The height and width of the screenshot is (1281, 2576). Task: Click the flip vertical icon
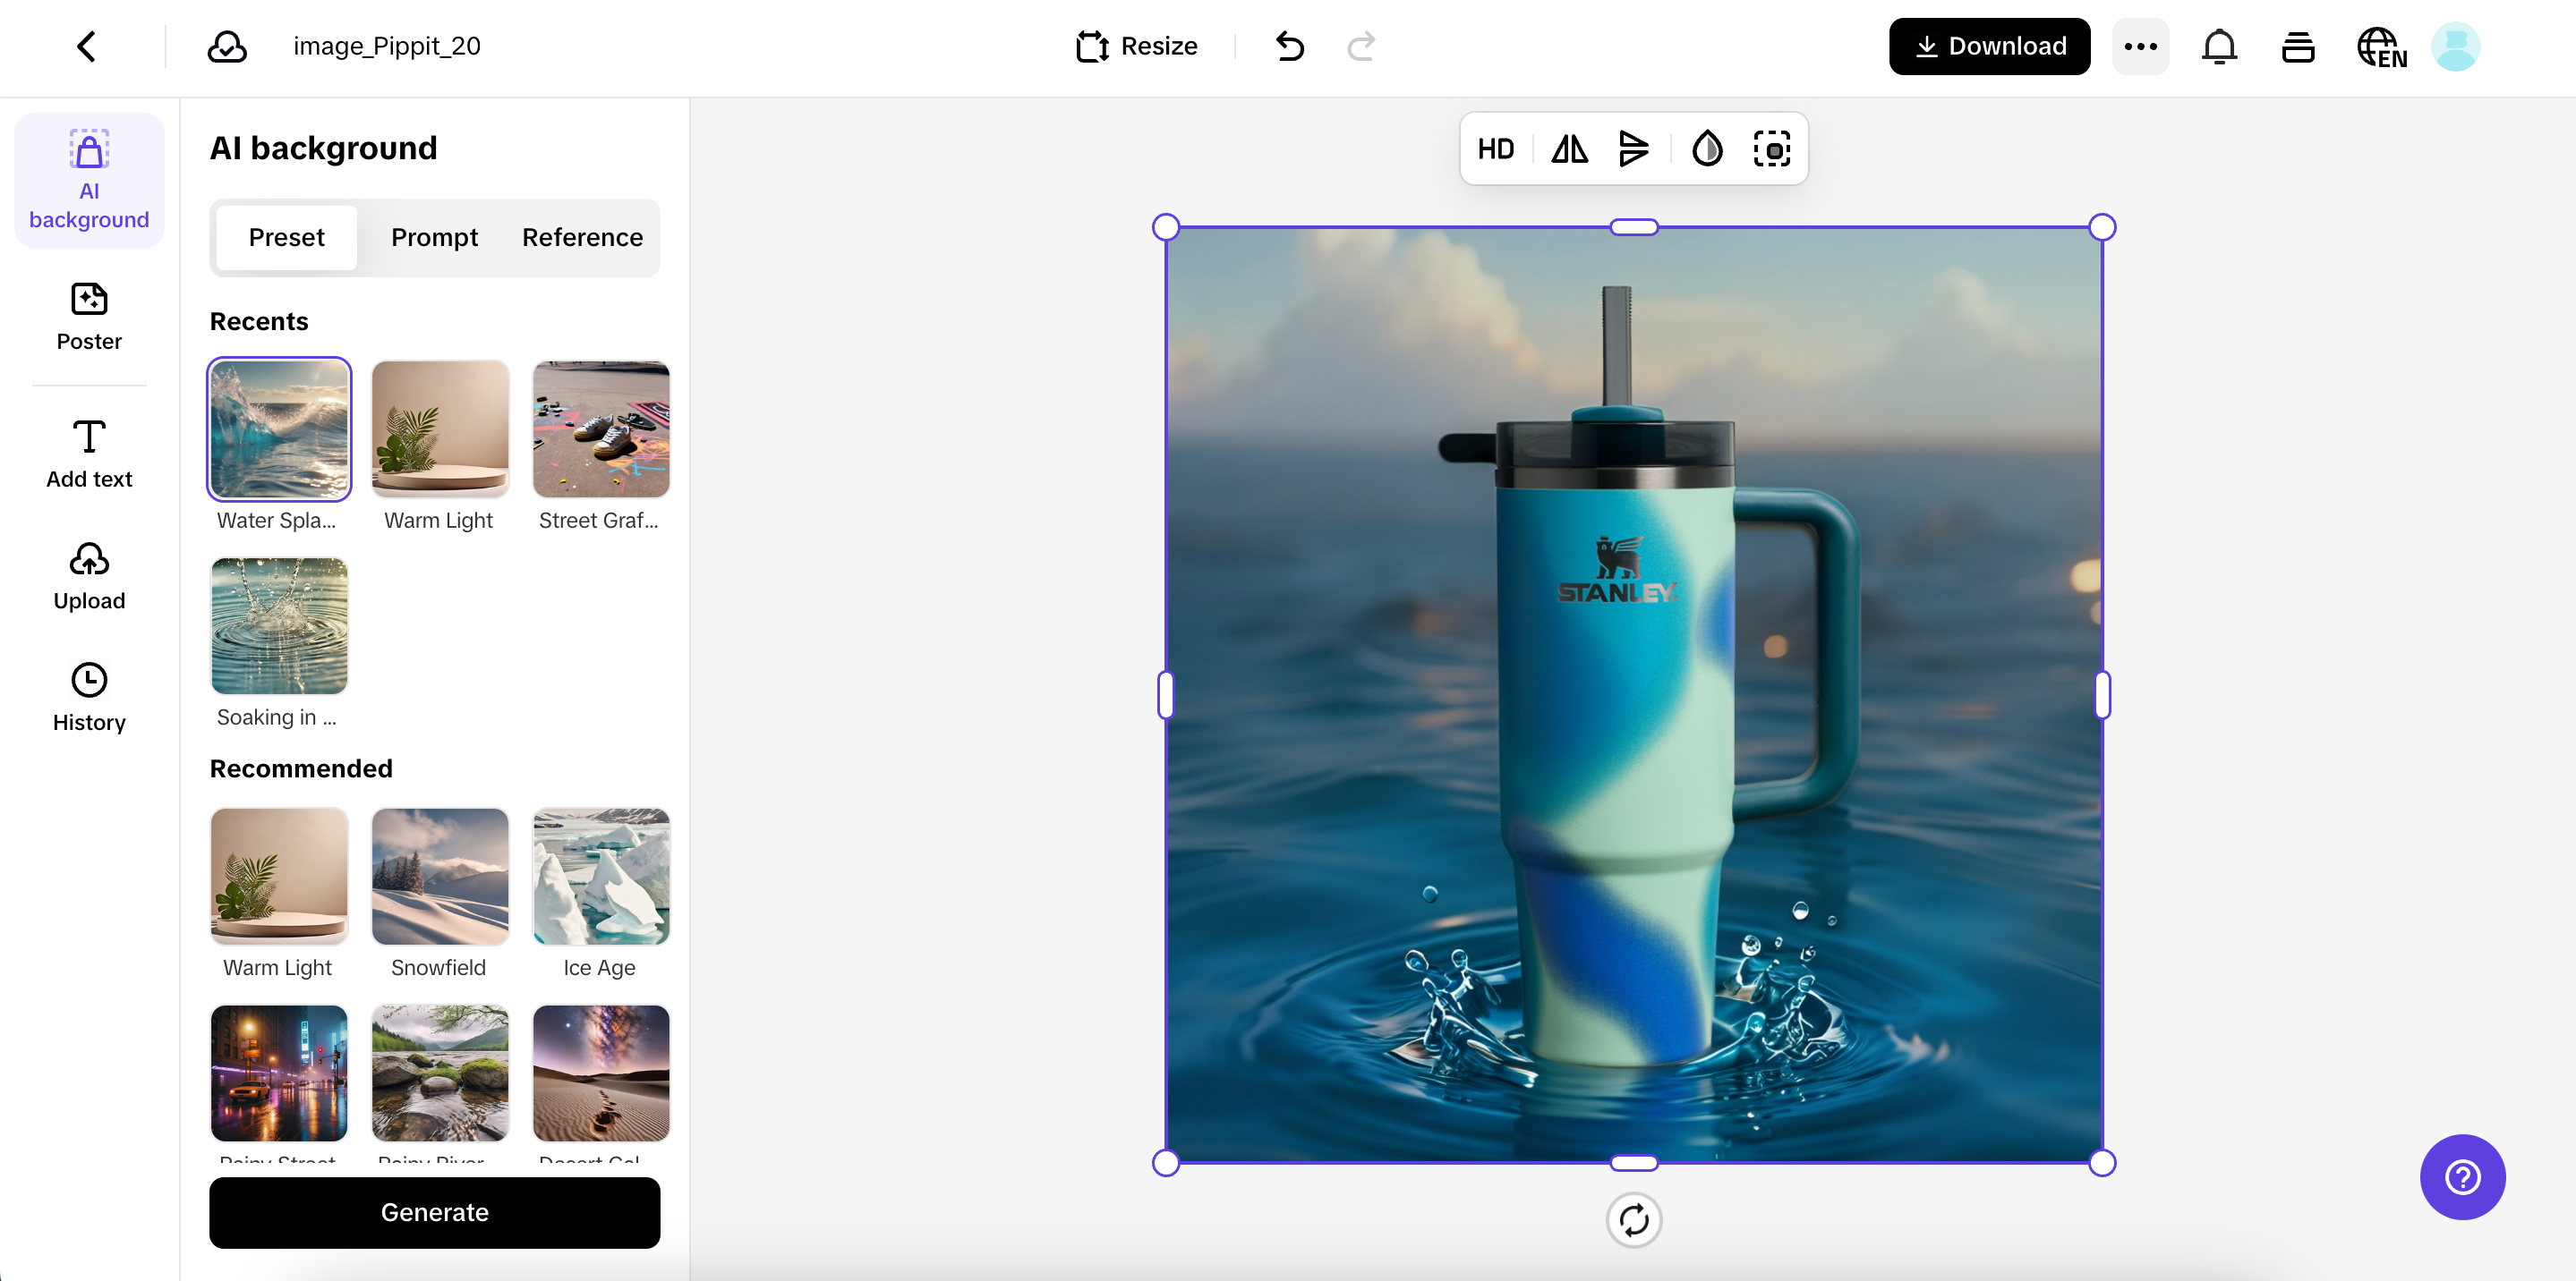tap(1633, 150)
